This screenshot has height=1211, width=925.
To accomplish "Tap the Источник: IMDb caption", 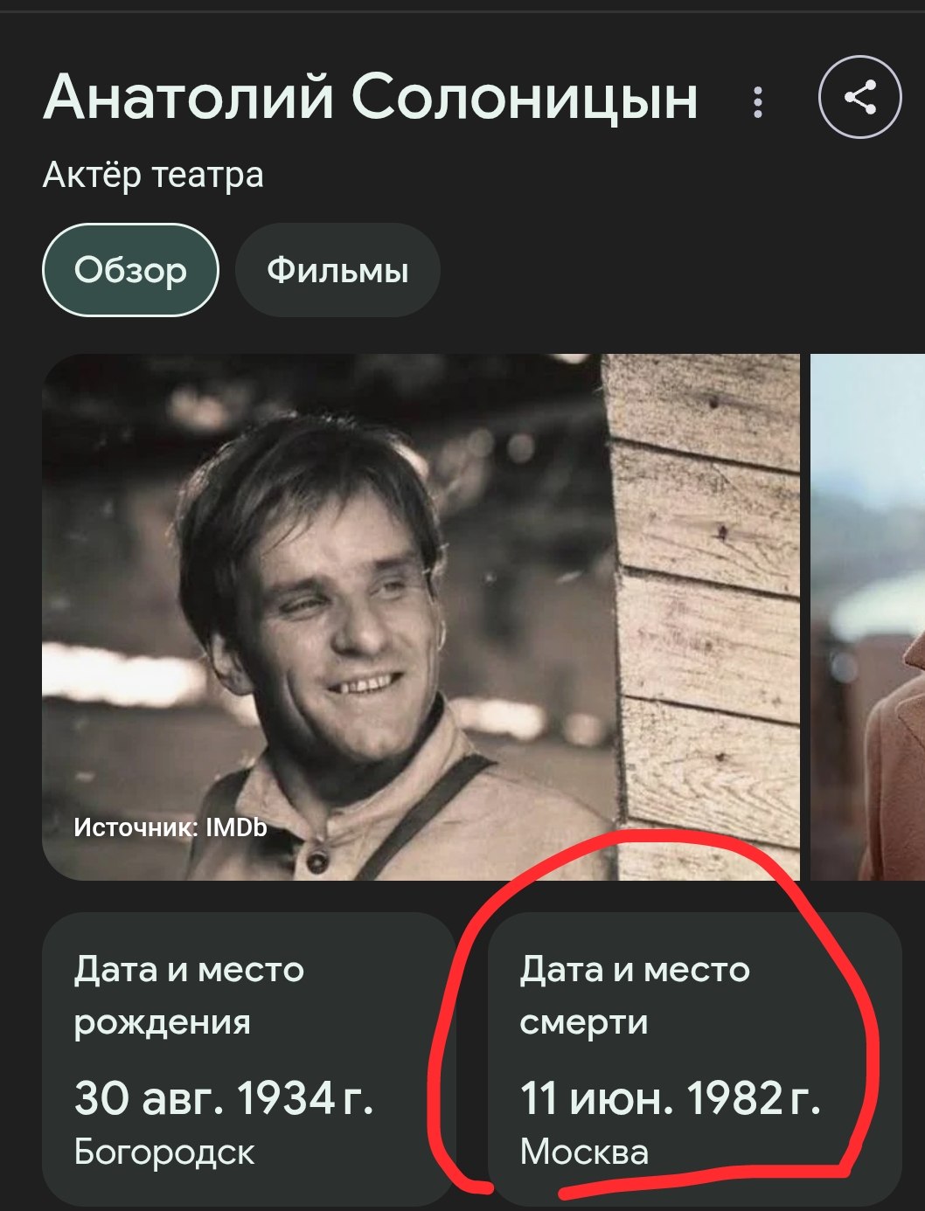I will [x=170, y=827].
